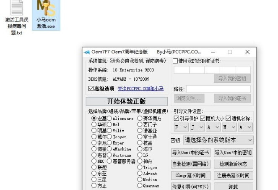
Task: Toggle 随机大小 checkbox
Action: (x=203, y=118)
